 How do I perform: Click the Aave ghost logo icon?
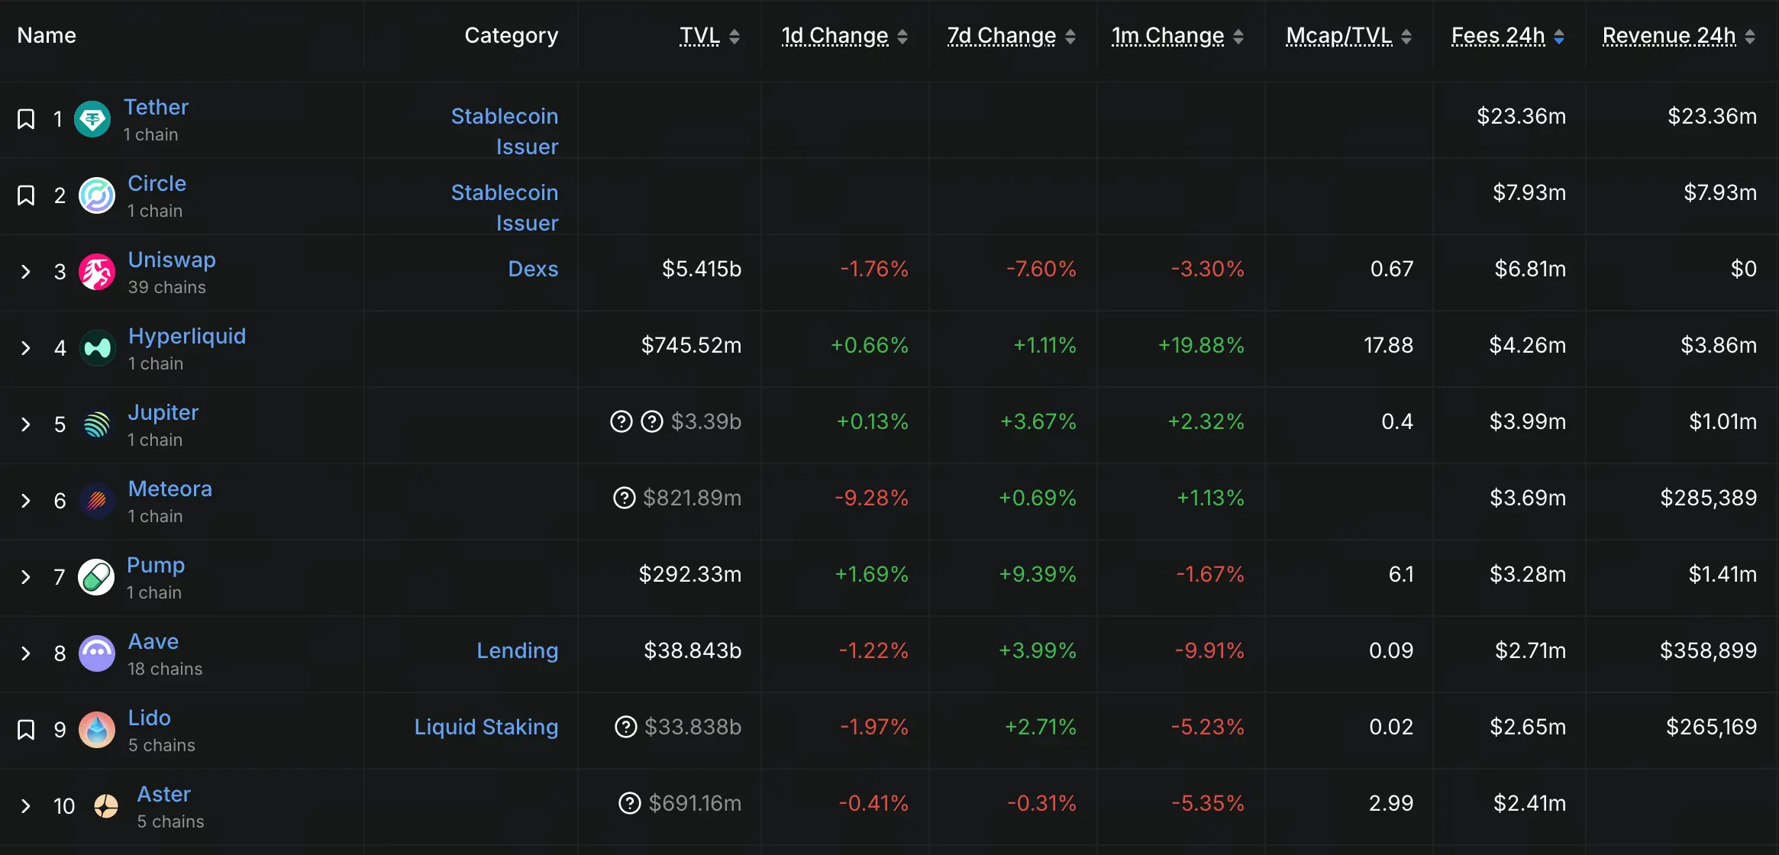point(97,653)
